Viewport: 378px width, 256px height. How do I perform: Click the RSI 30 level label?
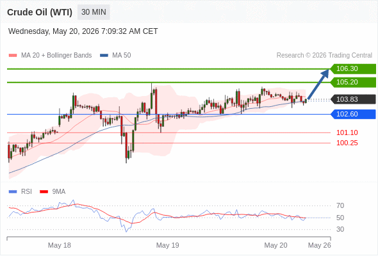pyautogui.click(x=340, y=229)
